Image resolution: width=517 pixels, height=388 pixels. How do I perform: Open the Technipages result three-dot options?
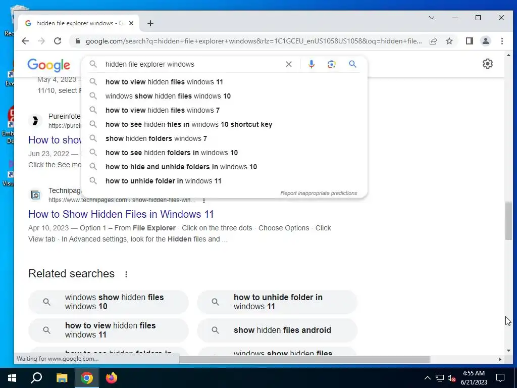tap(204, 200)
